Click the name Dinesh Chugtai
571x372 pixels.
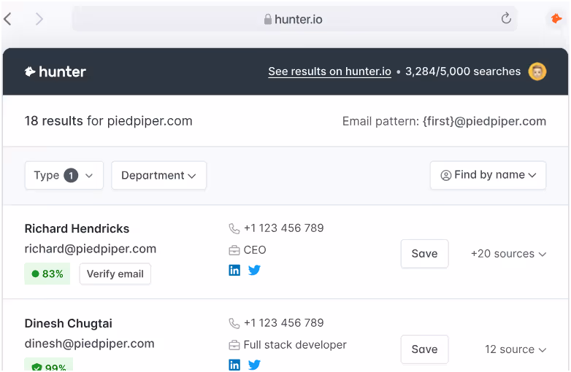point(69,323)
